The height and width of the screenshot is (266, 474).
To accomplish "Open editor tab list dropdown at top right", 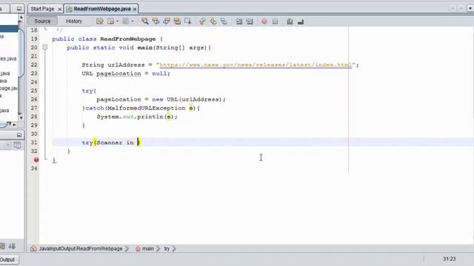I will point(470,8).
